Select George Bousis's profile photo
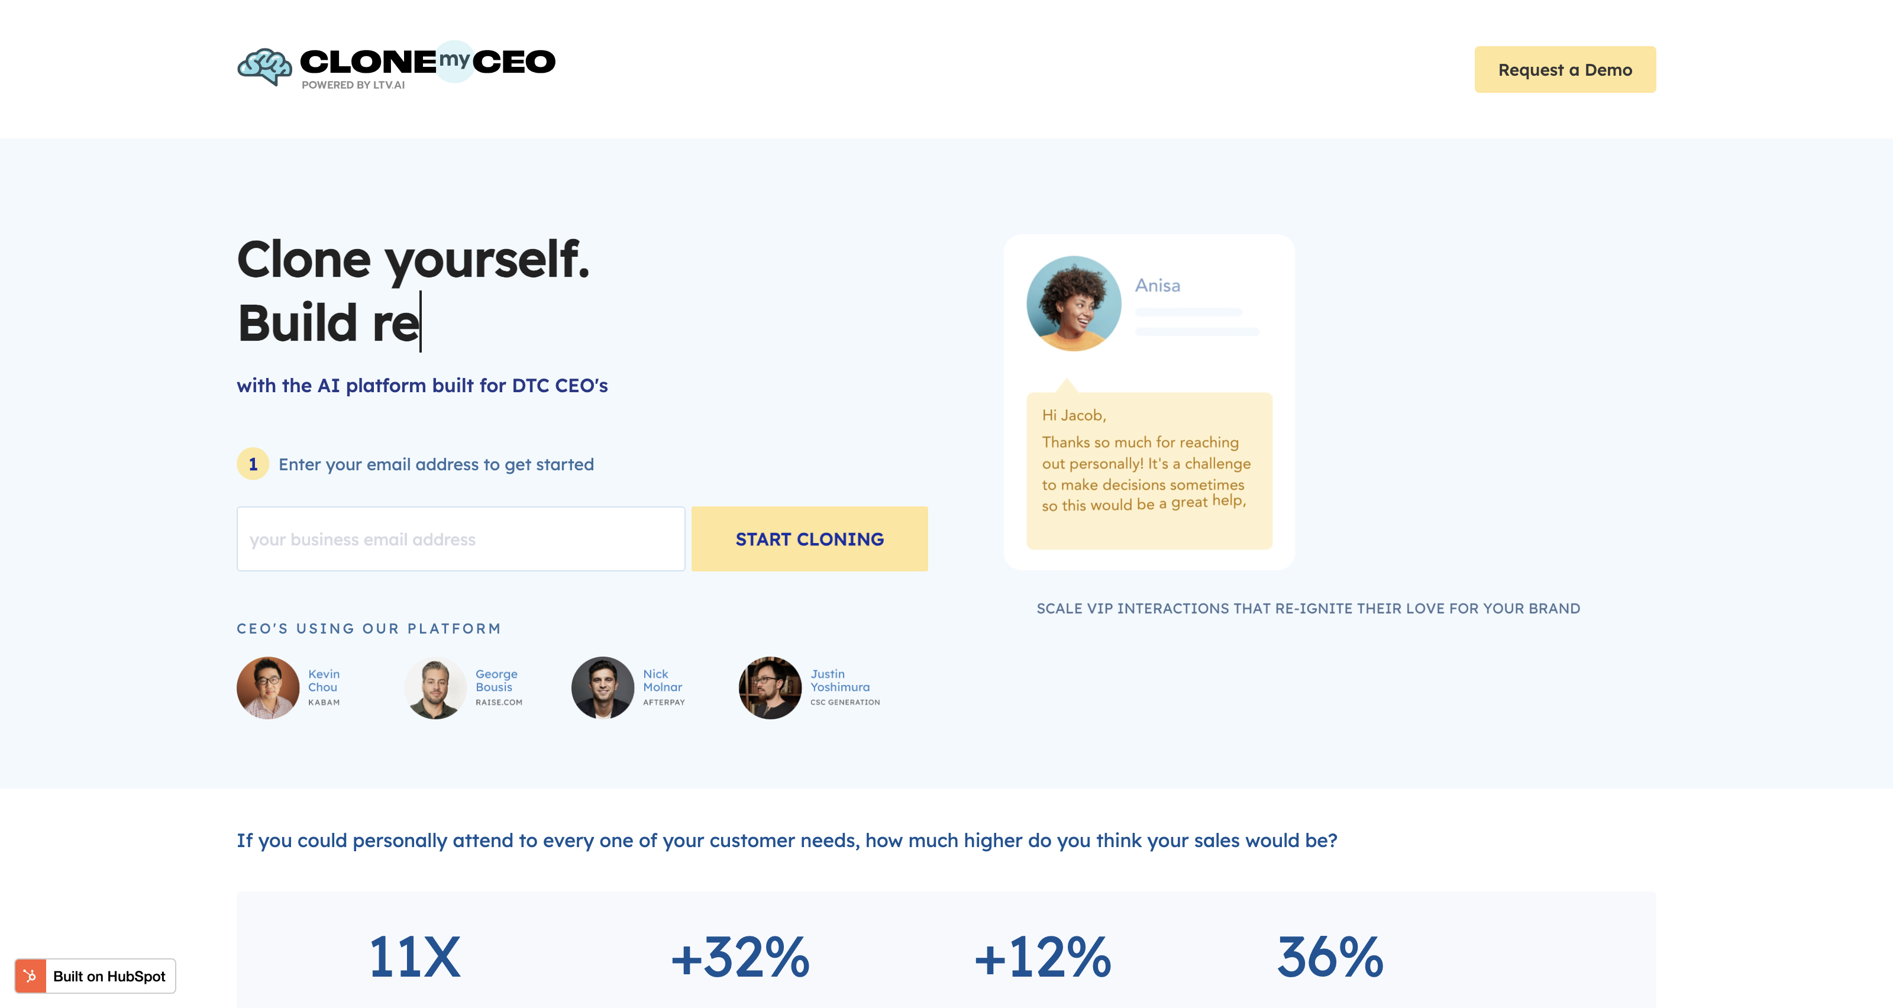The width and height of the screenshot is (1893, 1008). (435, 687)
